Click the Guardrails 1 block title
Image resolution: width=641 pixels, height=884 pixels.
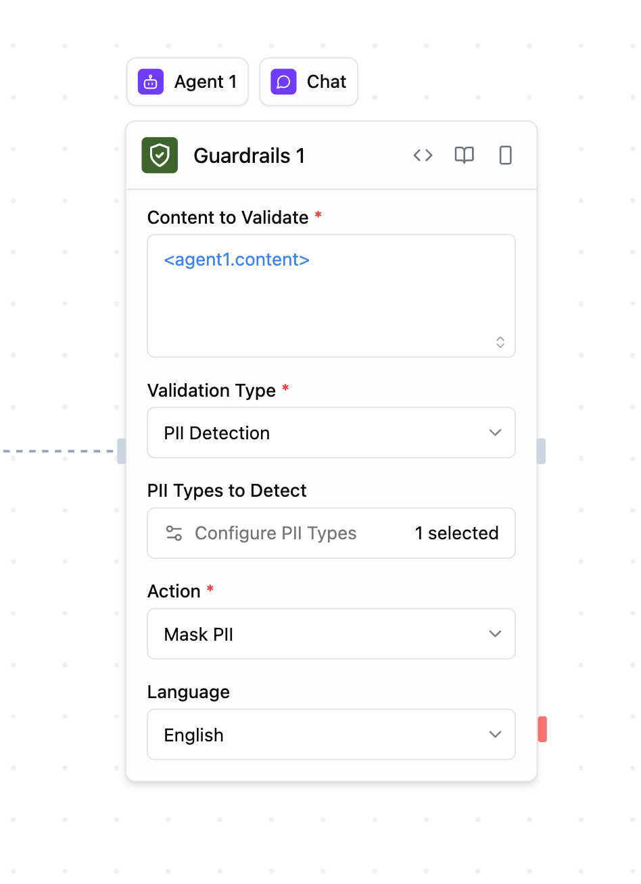coord(249,156)
